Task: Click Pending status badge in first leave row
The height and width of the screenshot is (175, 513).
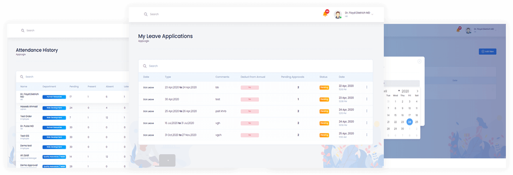Action: coord(324,87)
